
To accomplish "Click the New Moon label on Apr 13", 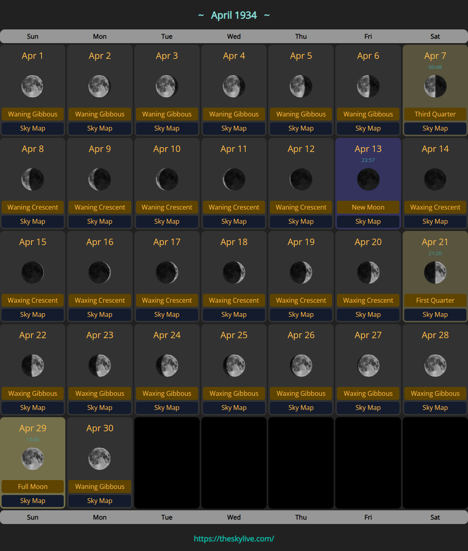I will 368,208.
